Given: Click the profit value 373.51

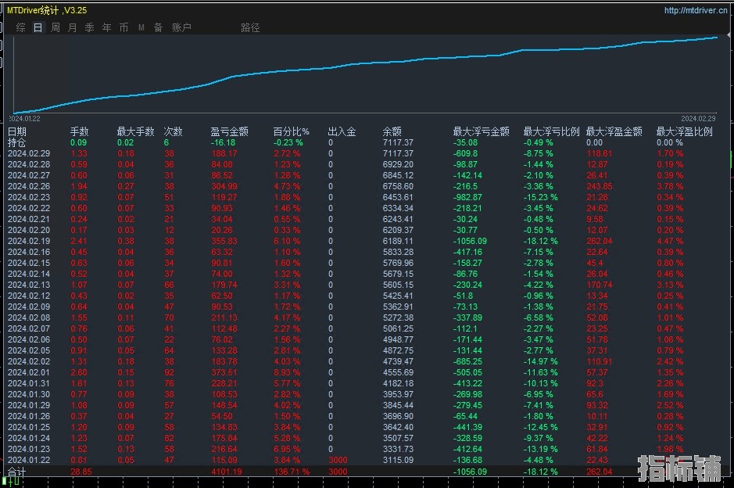Looking at the screenshot, I should coord(224,372).
